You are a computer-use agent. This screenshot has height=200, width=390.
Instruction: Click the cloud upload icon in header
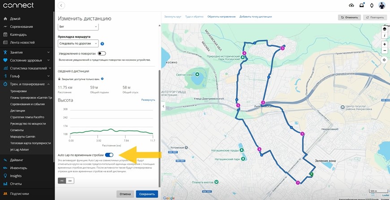tap(351, 5)
